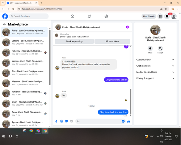Bookmark this page with the star icon
181x145 pixels.
(x=166, y=9)
